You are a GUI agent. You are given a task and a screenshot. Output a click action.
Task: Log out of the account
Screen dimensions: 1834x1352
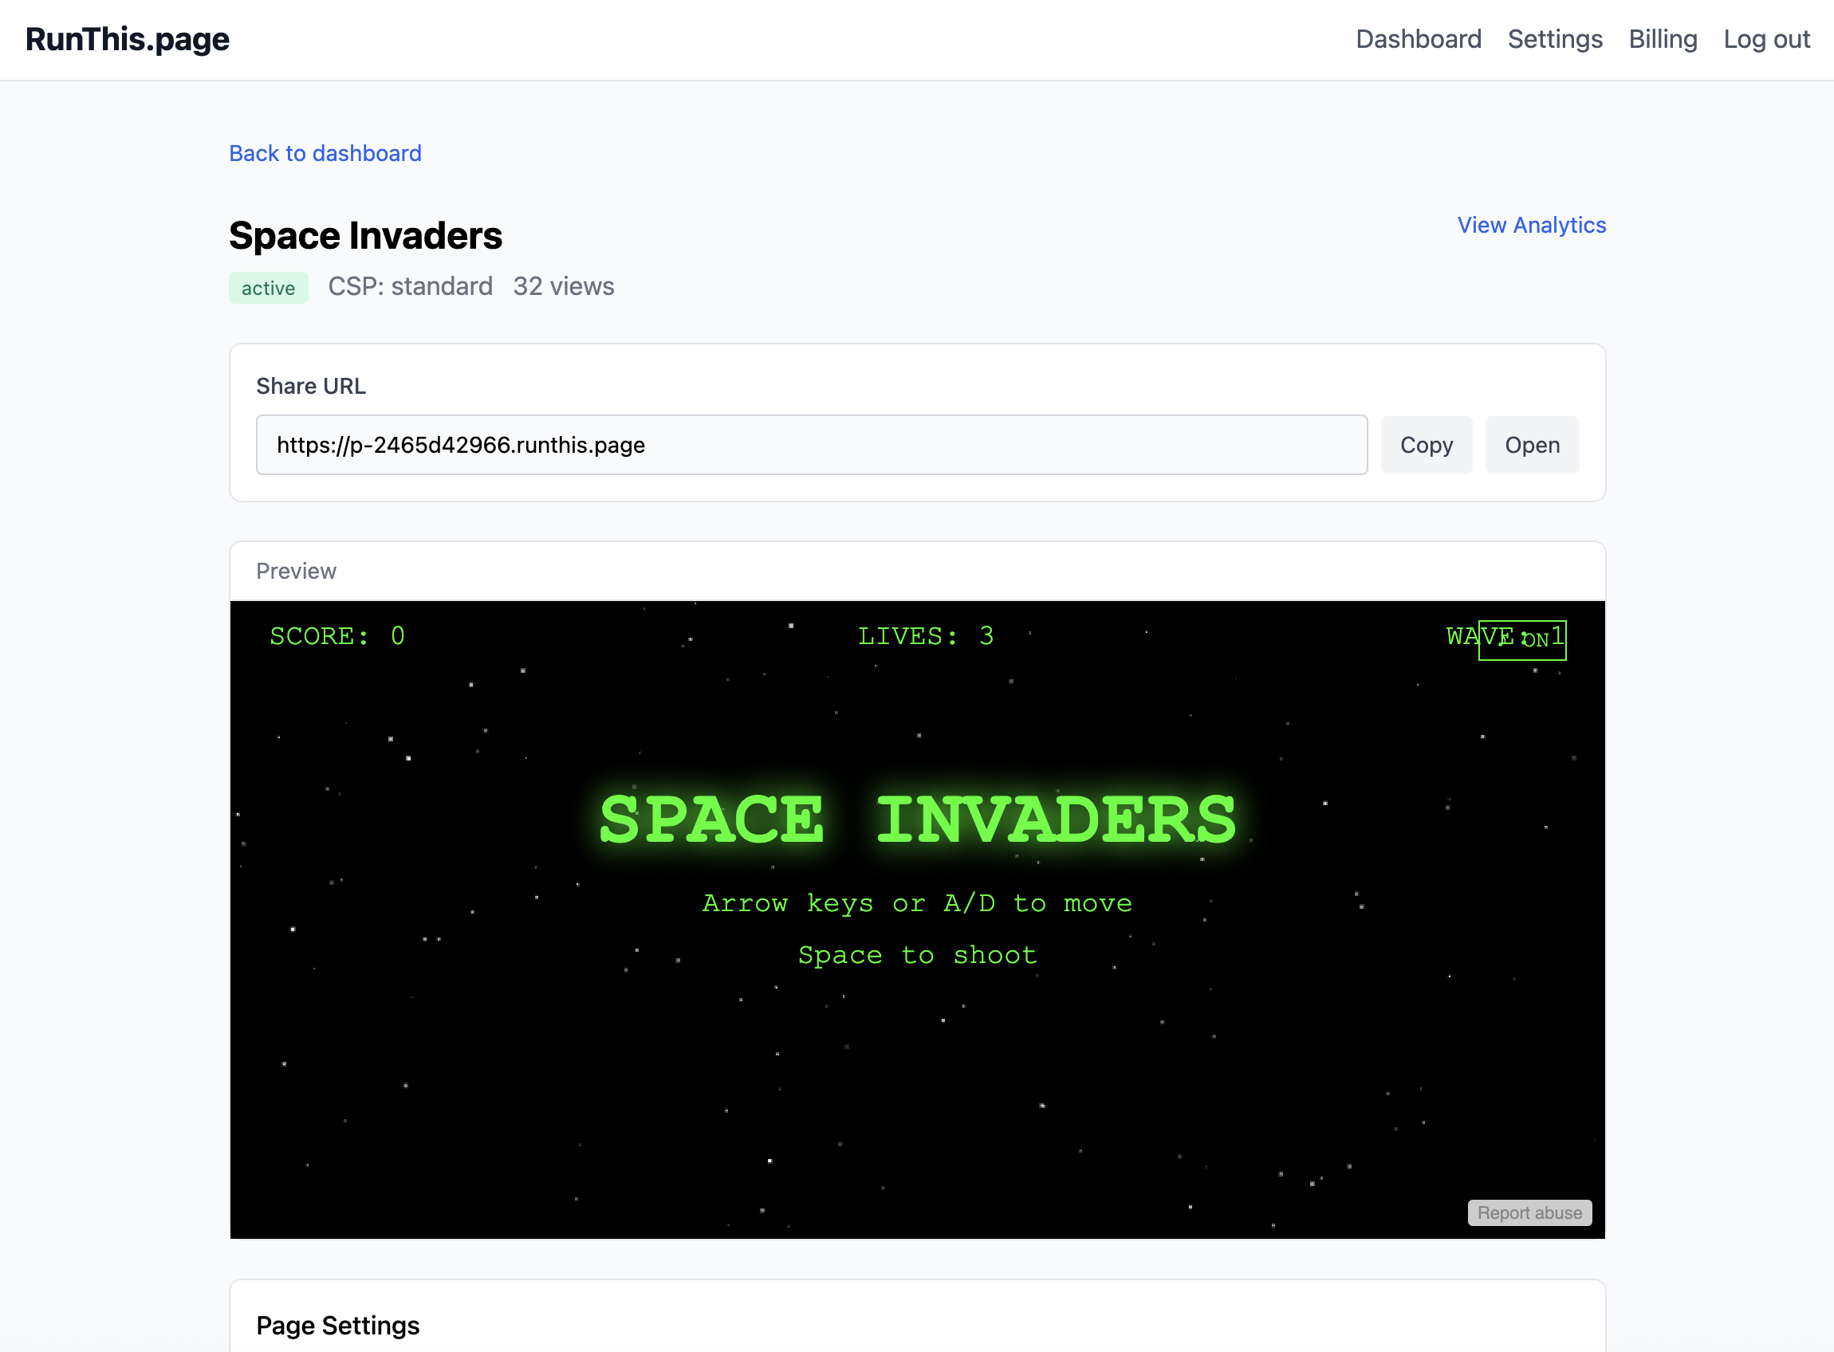point(1766,39)
